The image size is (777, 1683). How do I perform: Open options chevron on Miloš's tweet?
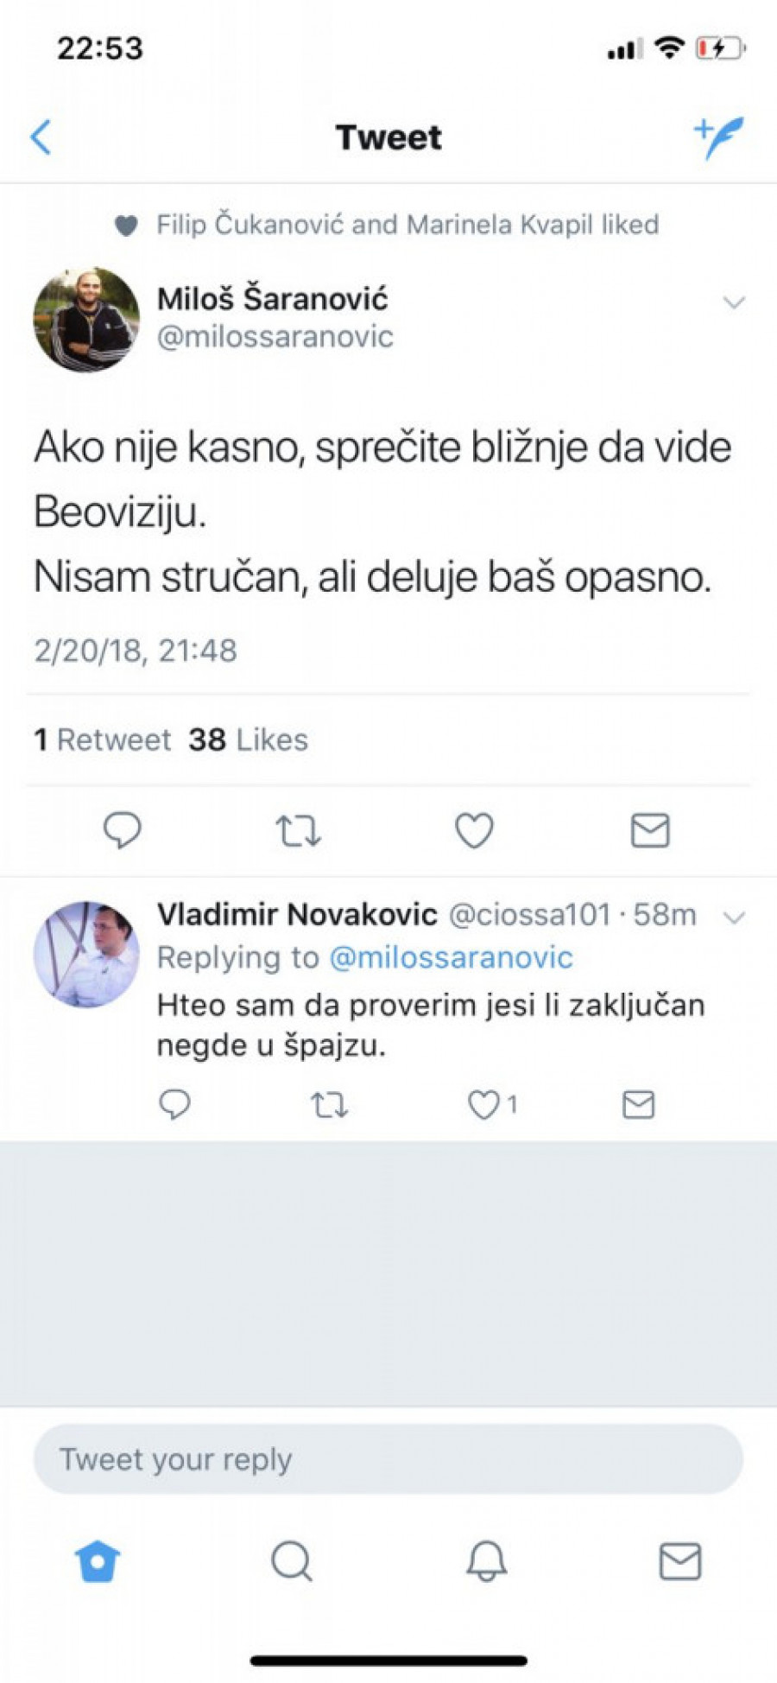click(734, 302)
